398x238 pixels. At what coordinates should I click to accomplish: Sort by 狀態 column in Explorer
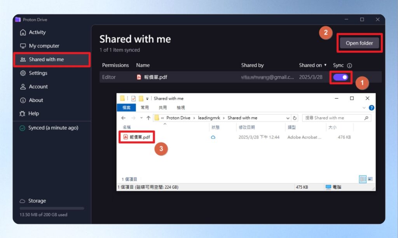[215, 127]
